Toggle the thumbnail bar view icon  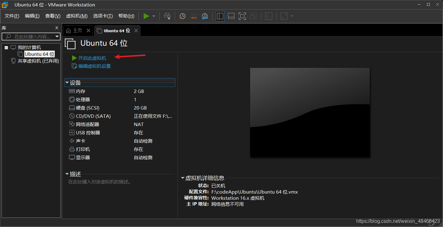(231, 16)
